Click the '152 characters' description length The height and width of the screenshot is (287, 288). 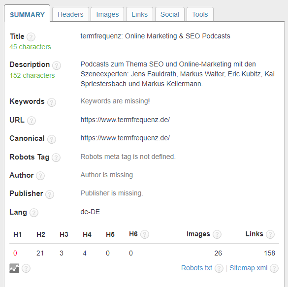pos(32,75)
